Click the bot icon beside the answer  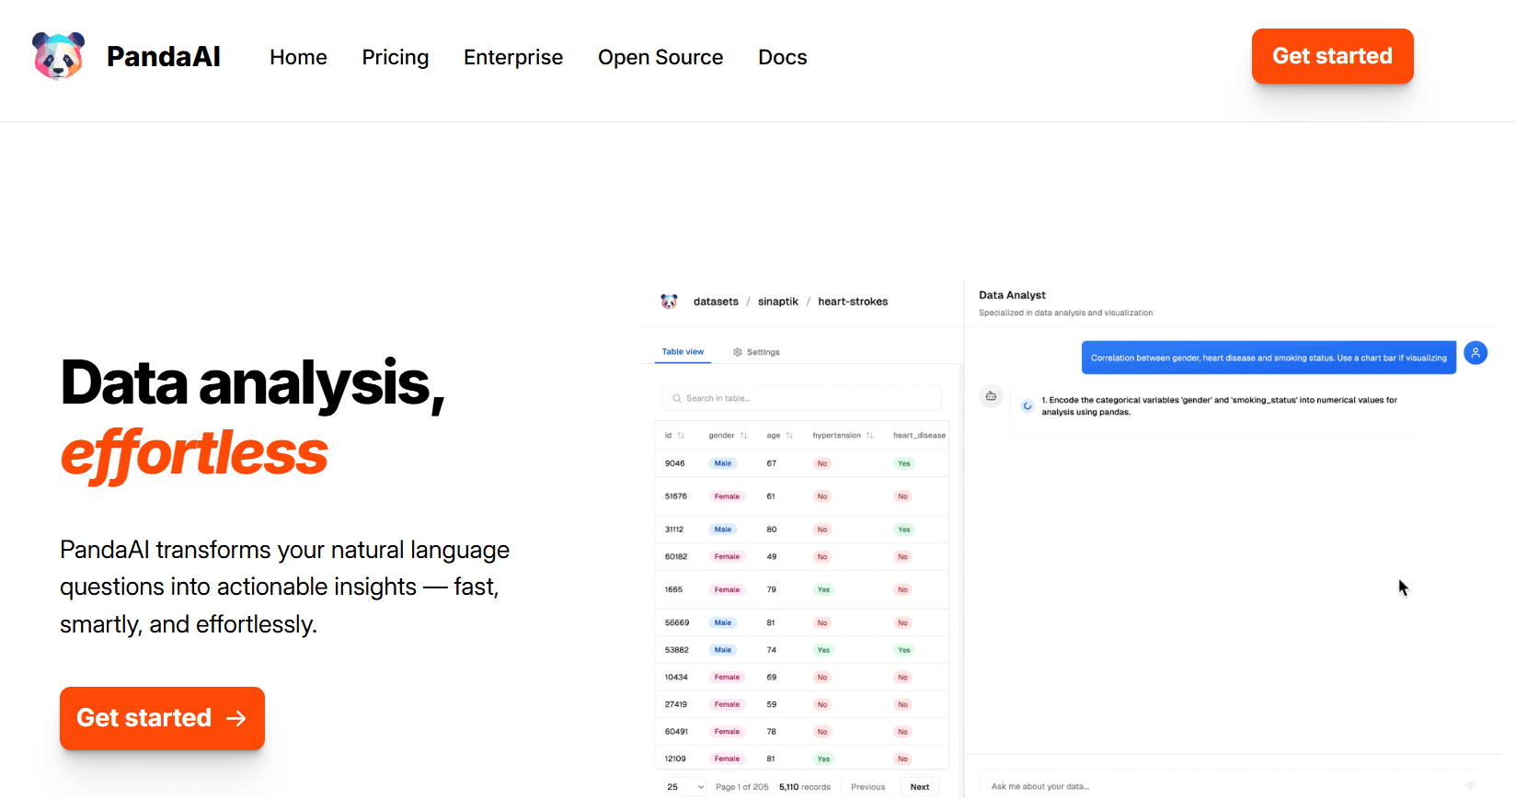[x=991, y=396]
